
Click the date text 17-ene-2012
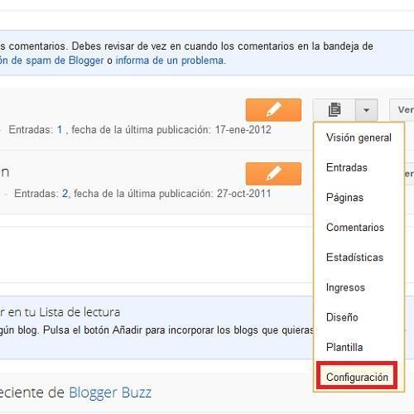point(243,129)
